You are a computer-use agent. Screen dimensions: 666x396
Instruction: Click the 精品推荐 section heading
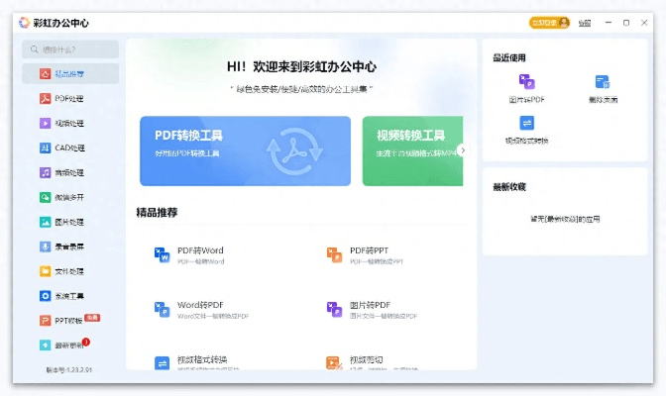[157, 212]
